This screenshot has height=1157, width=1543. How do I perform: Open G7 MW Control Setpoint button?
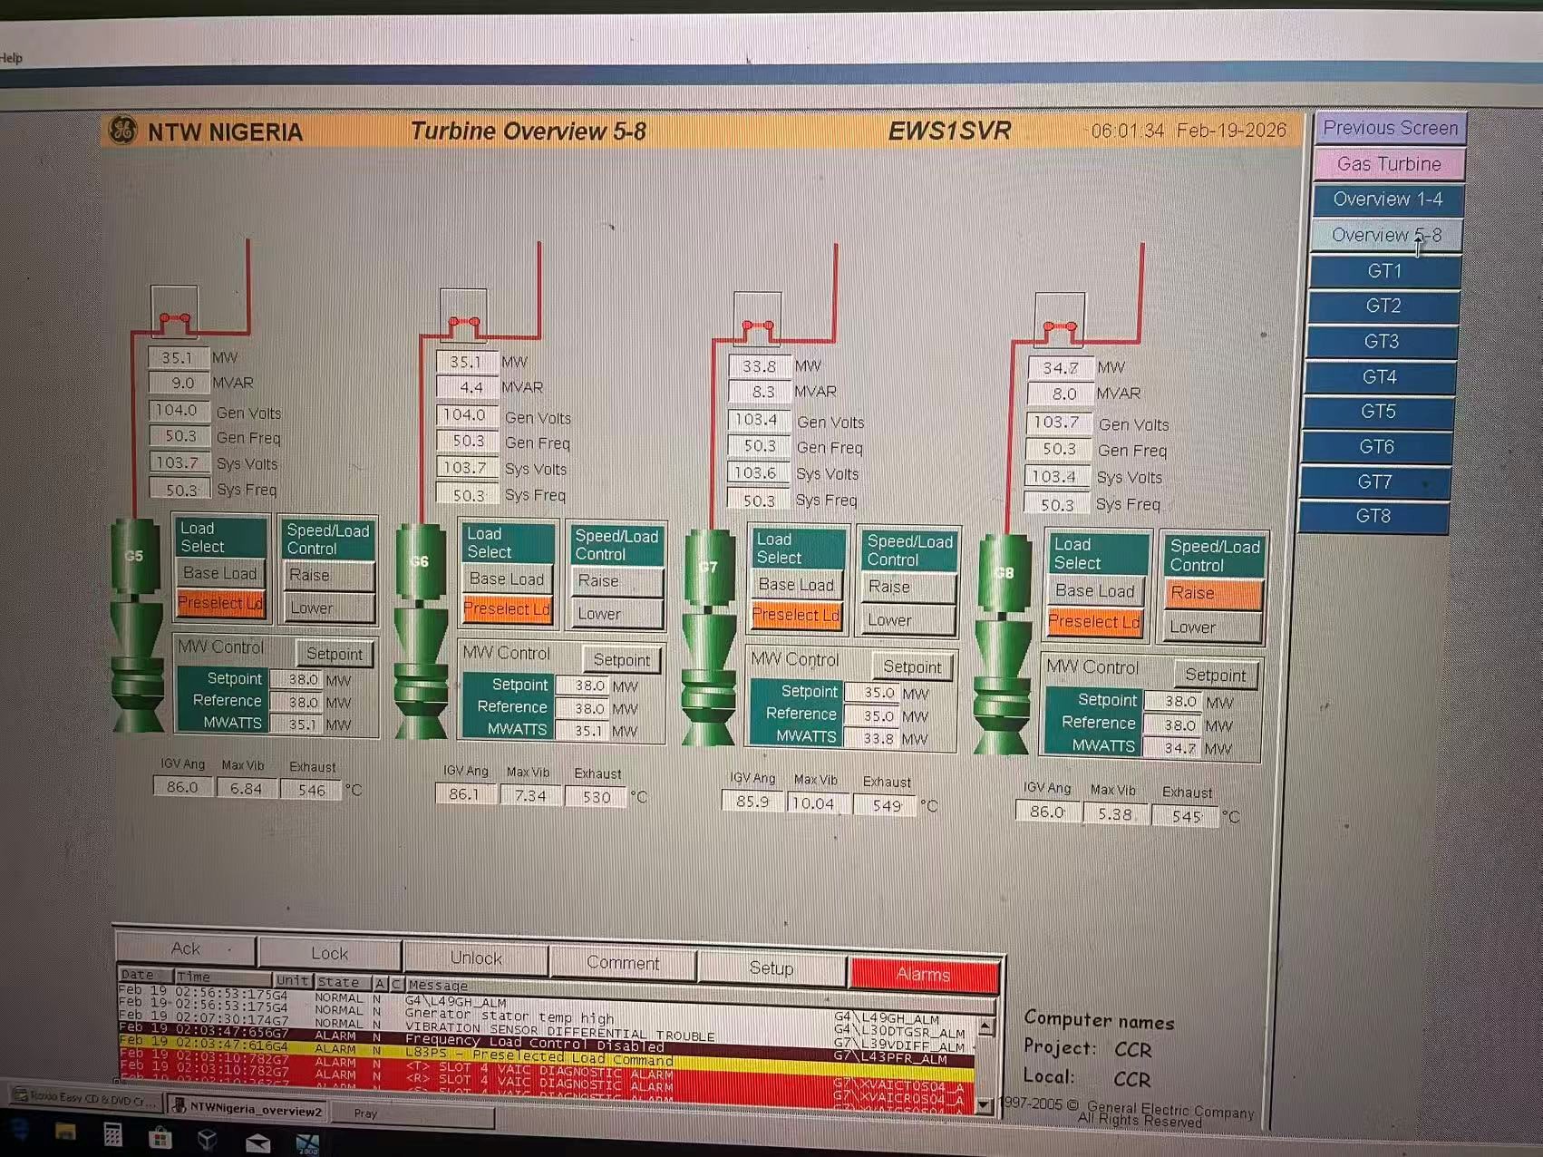(912, 667)
